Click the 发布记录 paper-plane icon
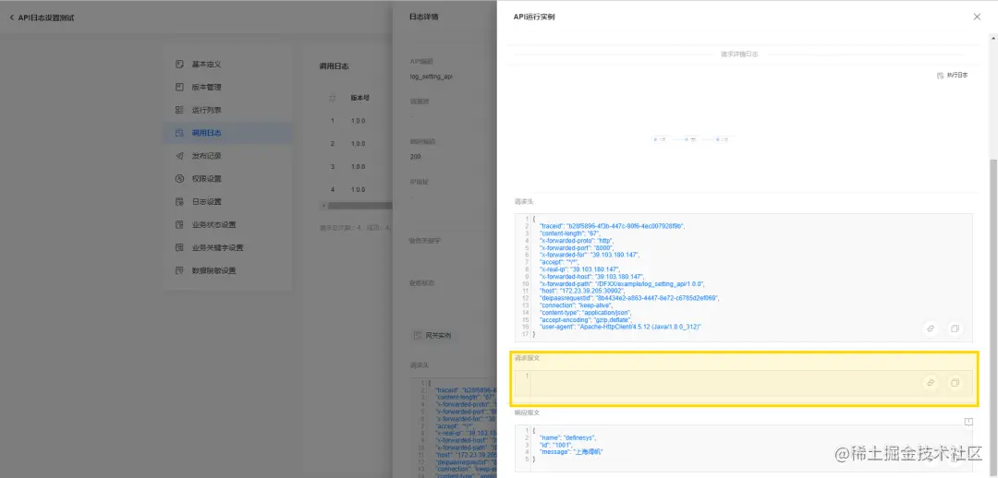Image resolution: width=998 pixels, height=478 pixels. click(179, 156)
